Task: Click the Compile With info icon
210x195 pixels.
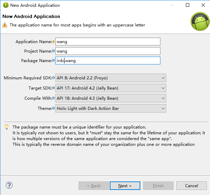Action: tap(53, 98)
